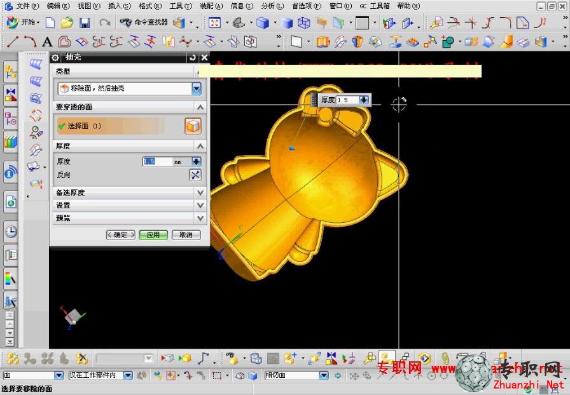This screenshot has width=570, height=395.
Task: Cancel the dialog with 取消
Action: click(186, 235)
